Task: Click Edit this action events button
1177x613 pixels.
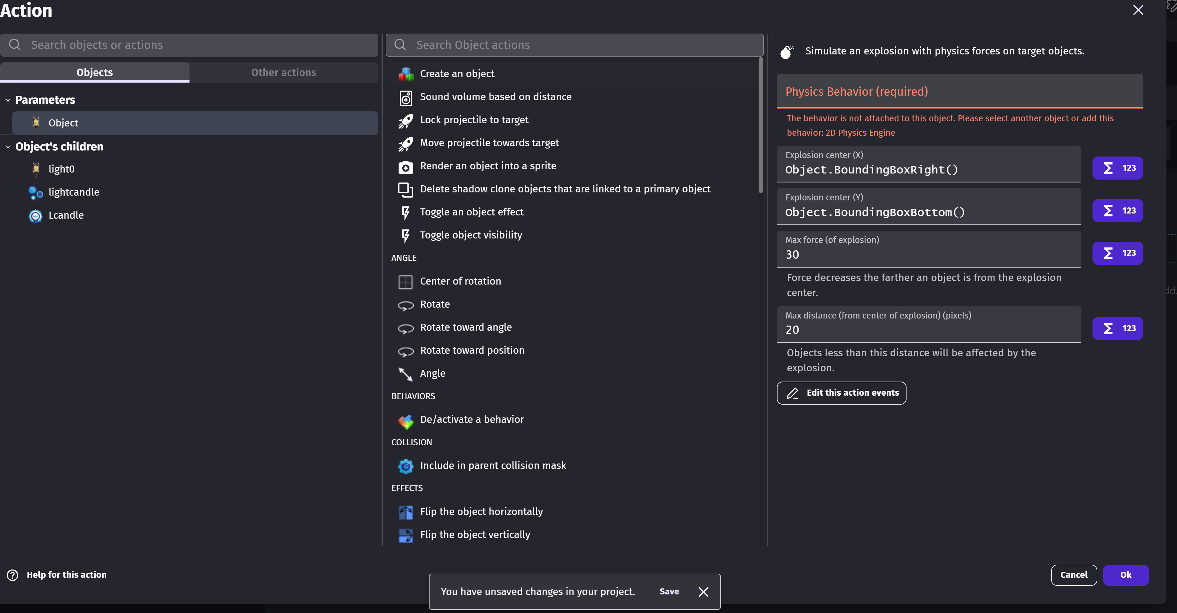Action: pyautogui.click(x=842, y=393)
